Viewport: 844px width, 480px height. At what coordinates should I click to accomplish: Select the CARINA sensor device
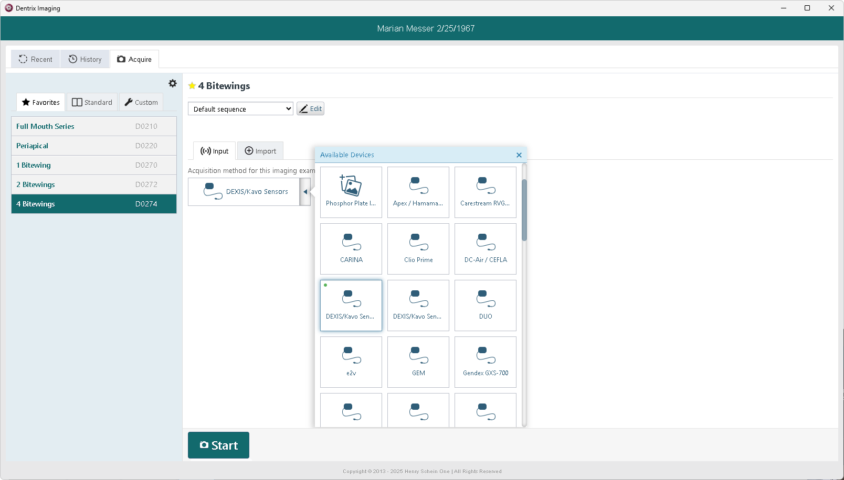(x=351, y=248)
